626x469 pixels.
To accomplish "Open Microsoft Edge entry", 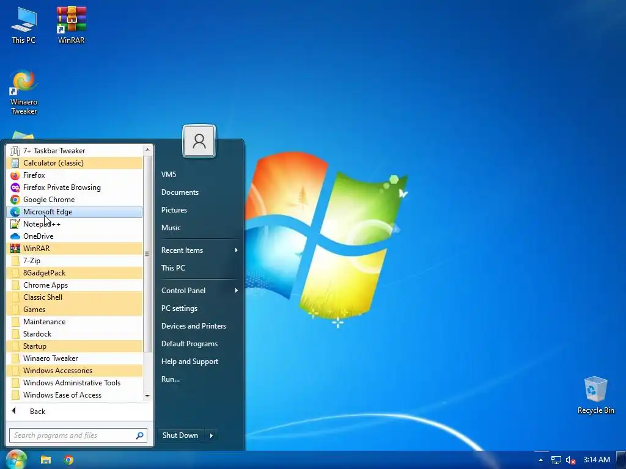I will (x=75, y=212).
